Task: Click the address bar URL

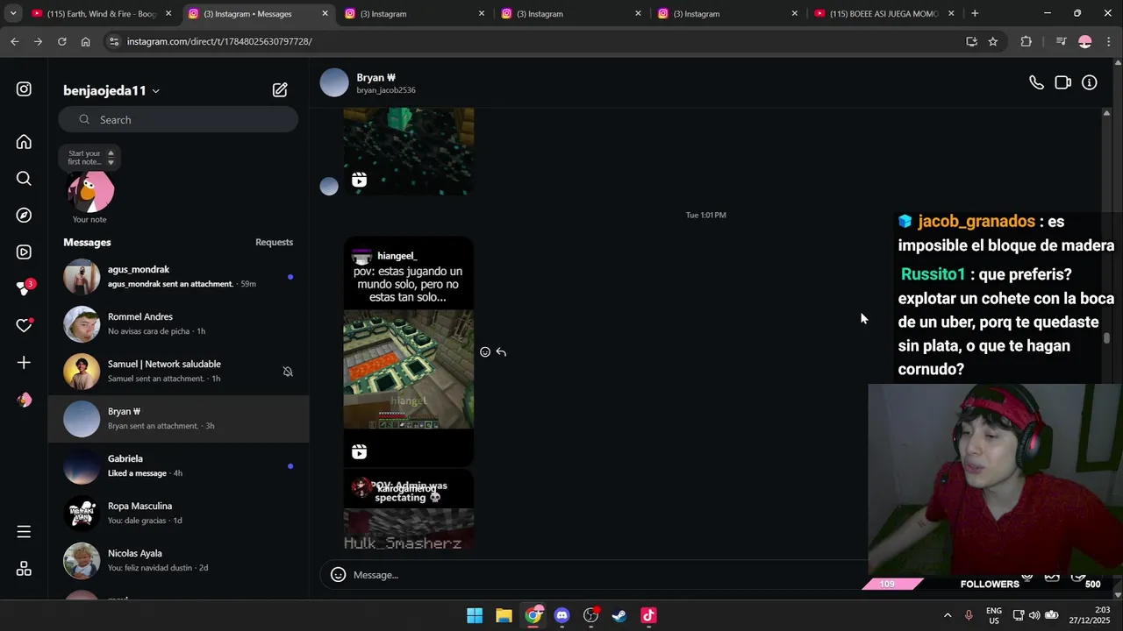Action: pyautogui.click(x=219, y=41)
